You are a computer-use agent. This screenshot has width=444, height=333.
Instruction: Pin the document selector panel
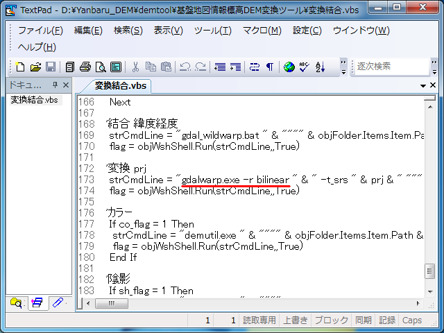[x=55, y=85]
